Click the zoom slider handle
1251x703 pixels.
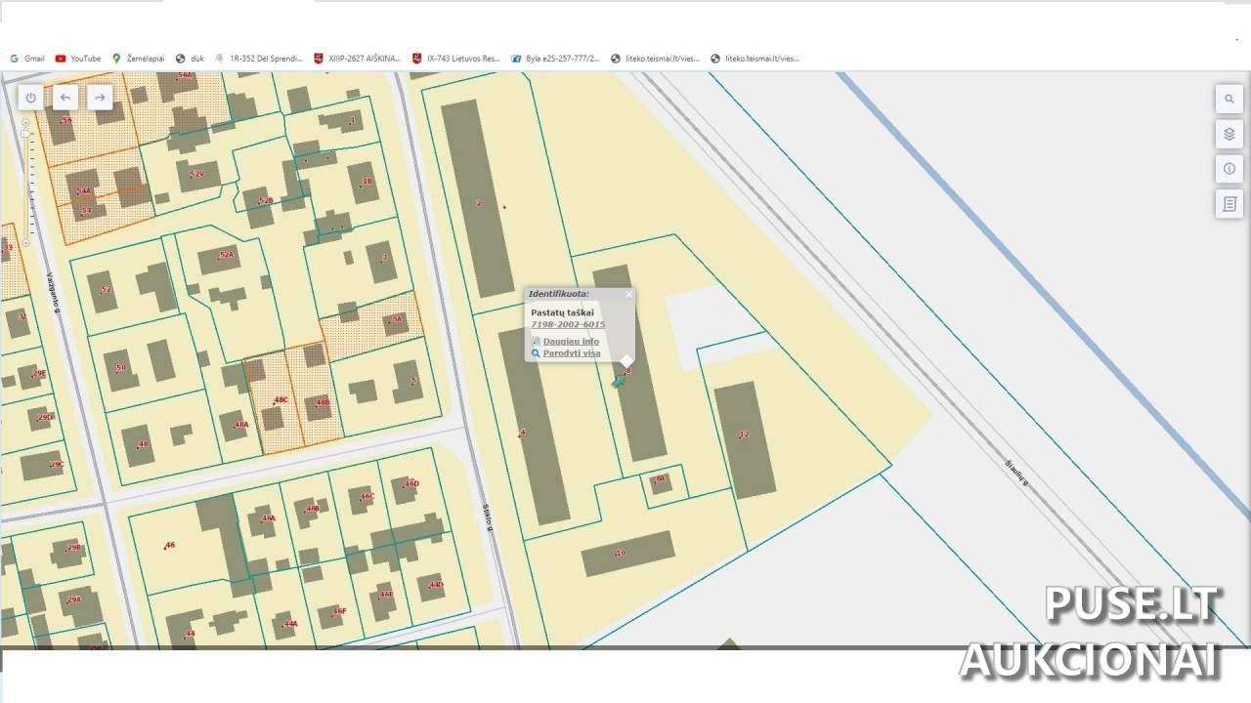(25, 134)
